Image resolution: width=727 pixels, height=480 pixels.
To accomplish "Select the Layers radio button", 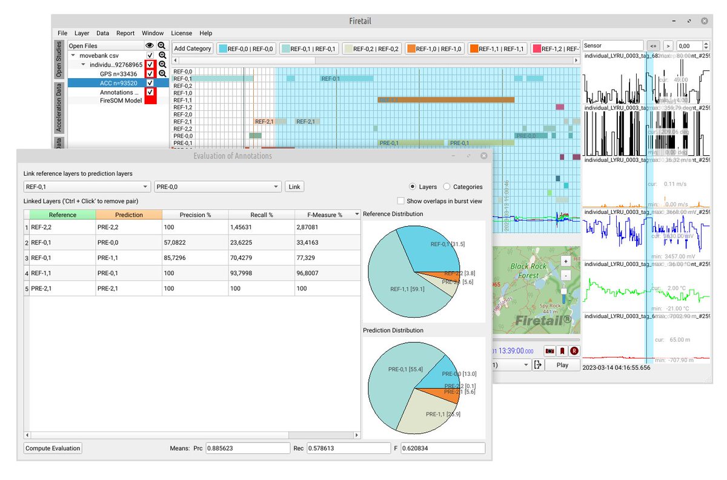I will 413,187.
